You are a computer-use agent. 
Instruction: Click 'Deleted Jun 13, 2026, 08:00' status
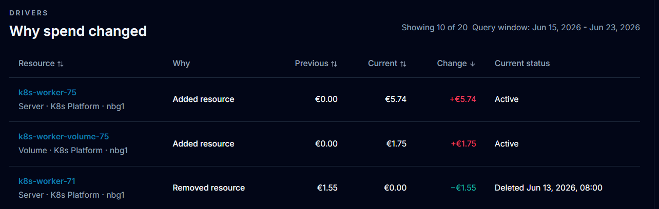(x=548, y=188)
